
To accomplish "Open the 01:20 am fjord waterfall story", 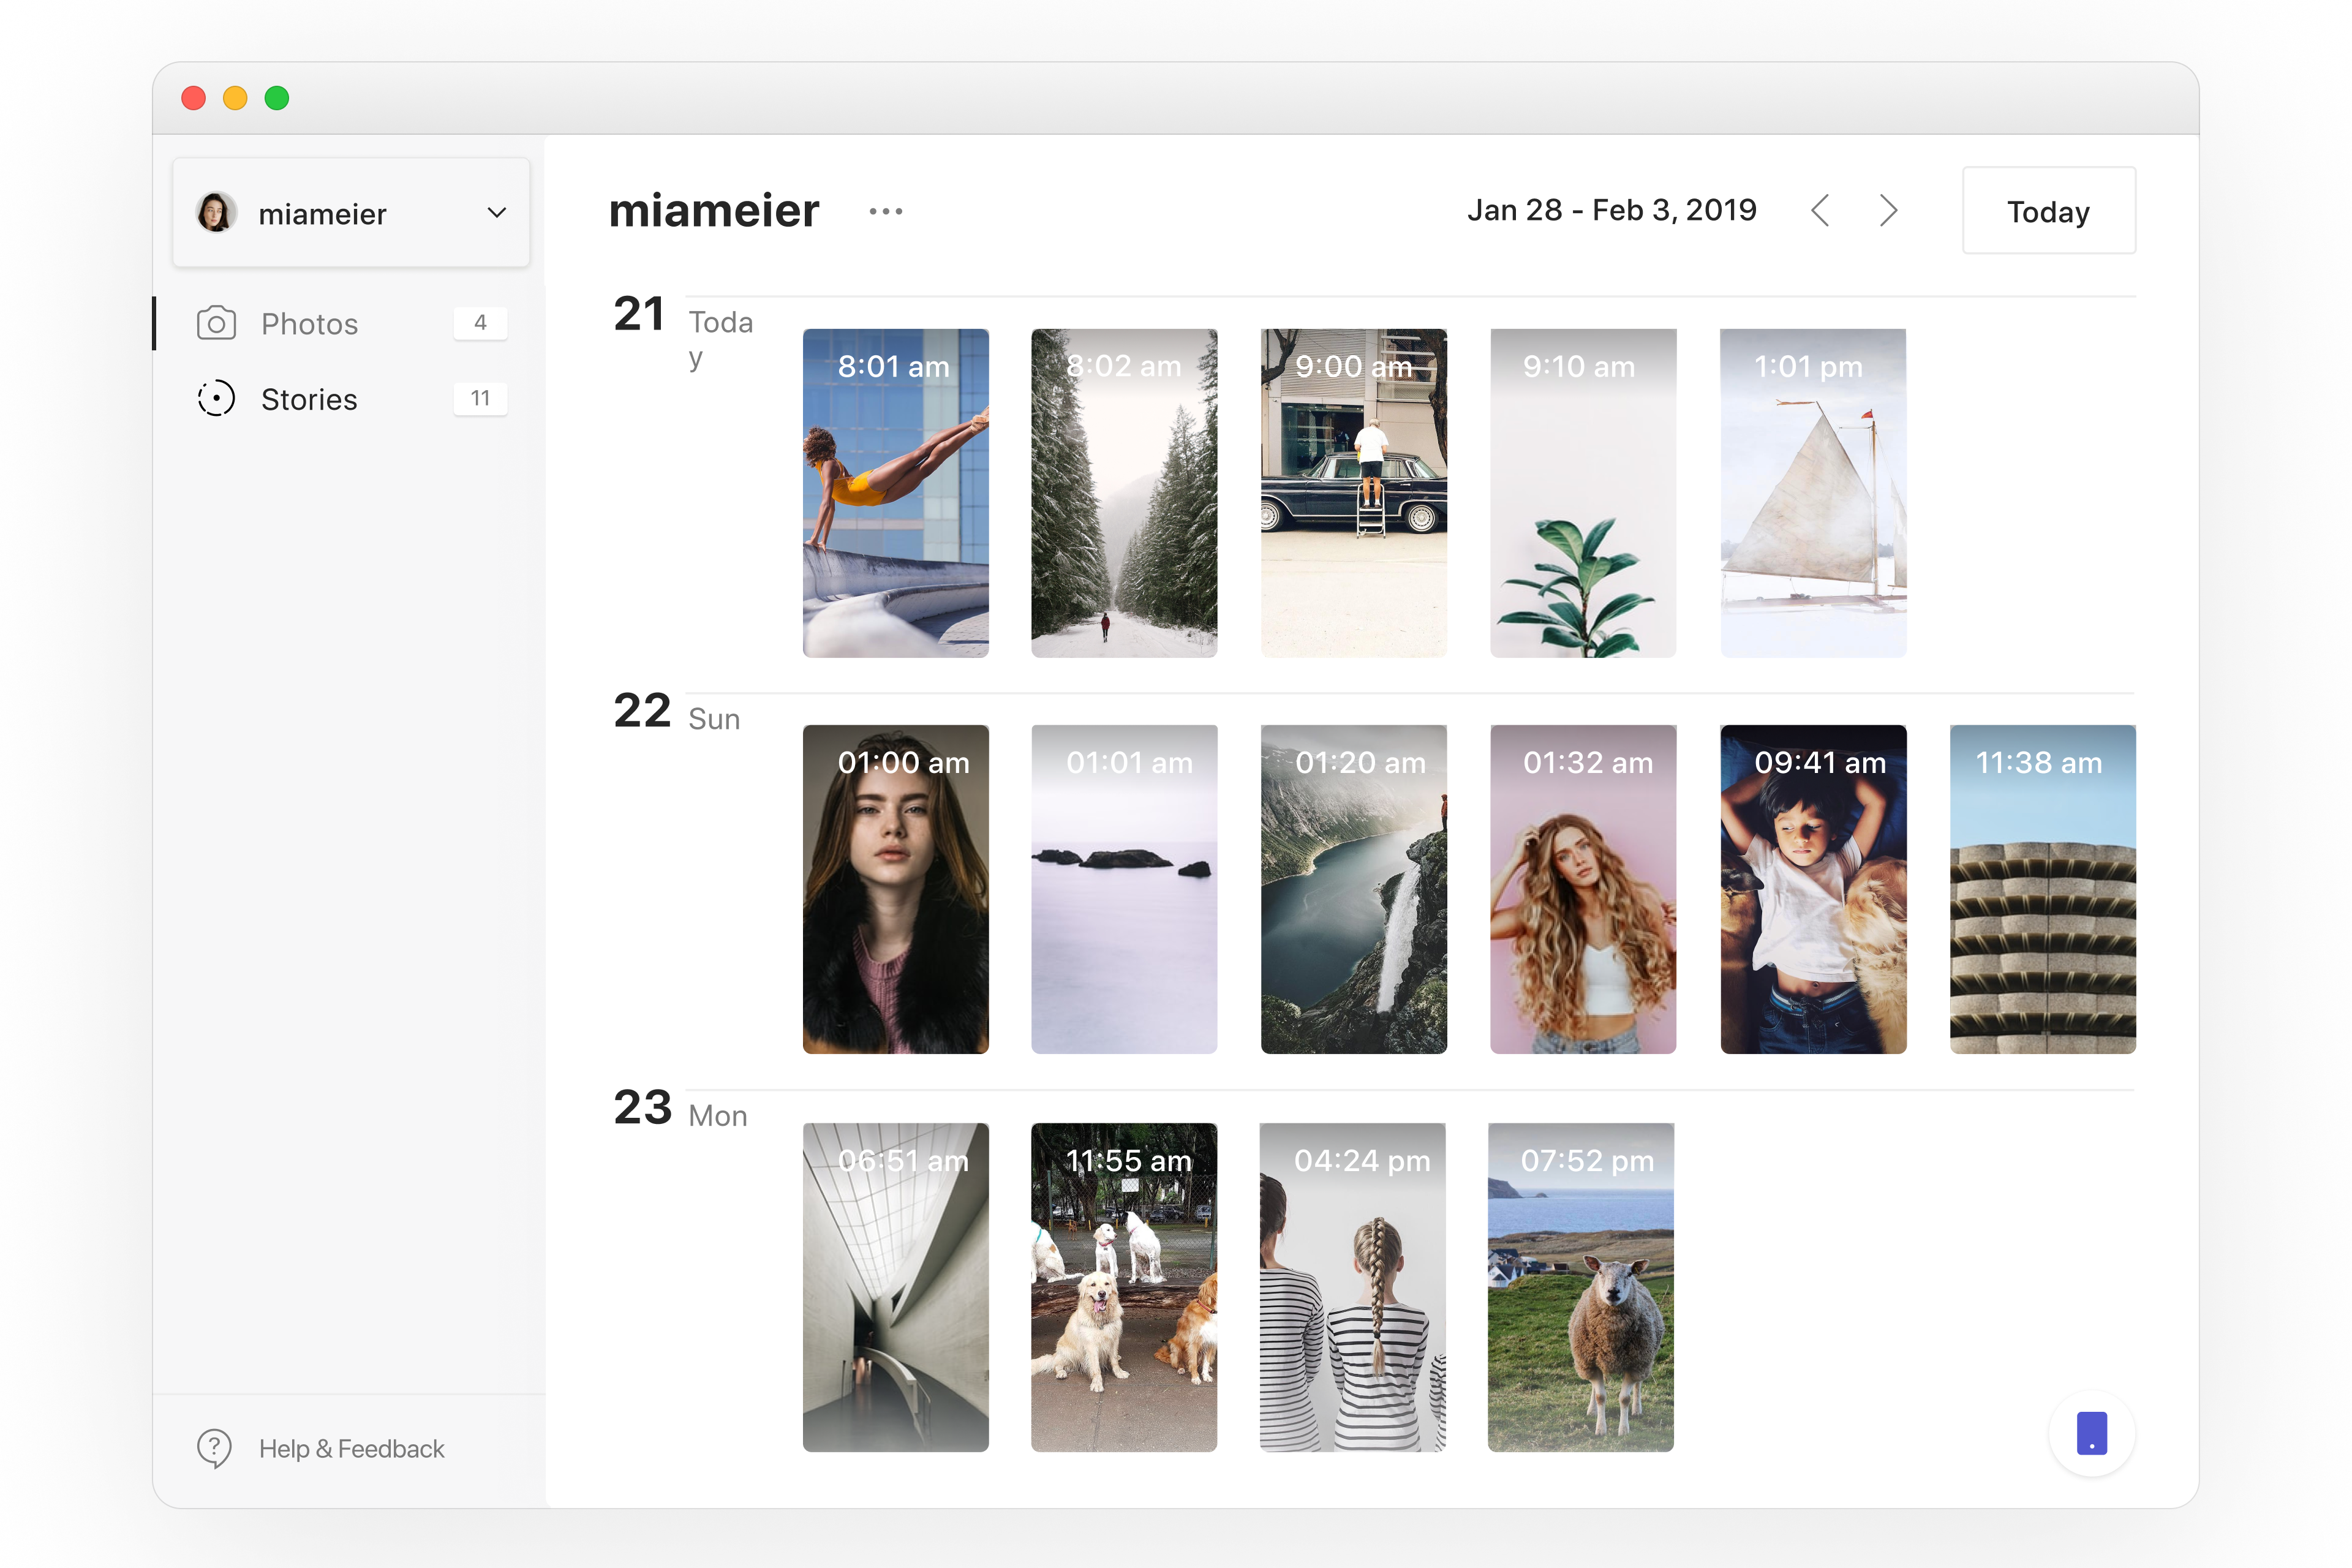I will [1353, 889].
